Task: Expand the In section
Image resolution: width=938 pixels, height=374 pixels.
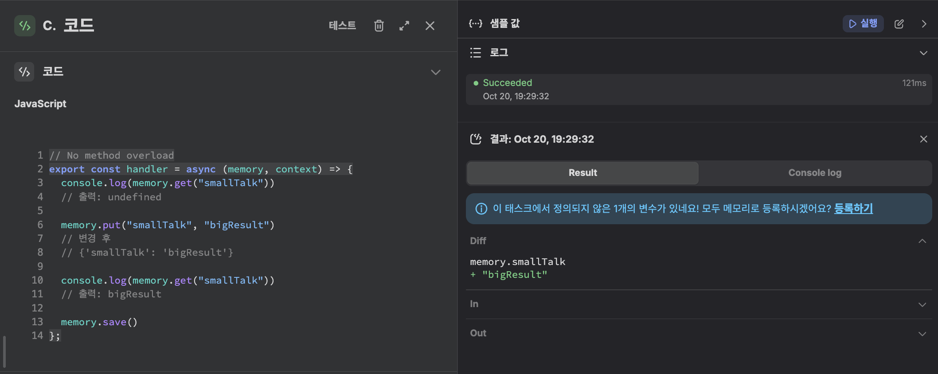Action: coord(922,304)
